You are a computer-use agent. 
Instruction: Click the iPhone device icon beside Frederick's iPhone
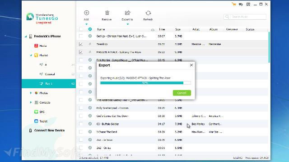(x=31, y=36)
